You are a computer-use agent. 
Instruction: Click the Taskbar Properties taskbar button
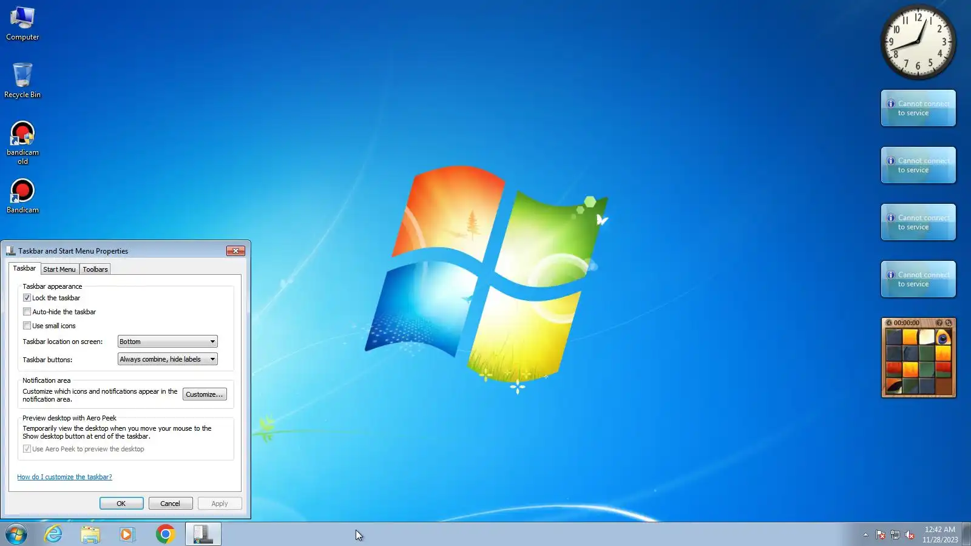click(x=203, y=534)
